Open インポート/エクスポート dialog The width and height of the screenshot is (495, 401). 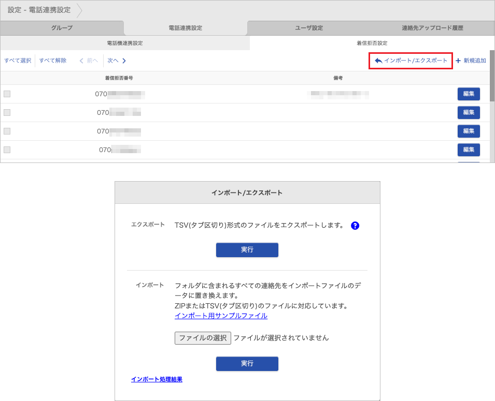click(411, 61)
